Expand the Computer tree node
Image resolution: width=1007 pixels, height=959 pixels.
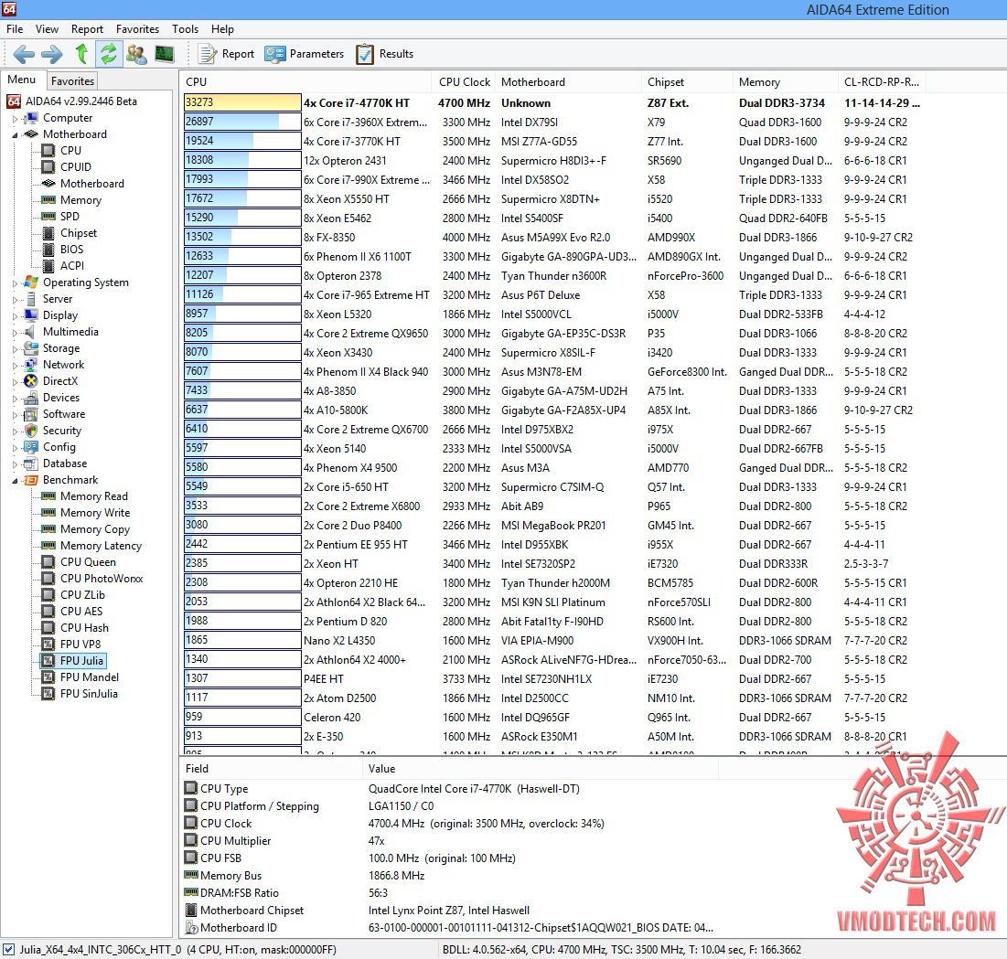coord(15,119)
